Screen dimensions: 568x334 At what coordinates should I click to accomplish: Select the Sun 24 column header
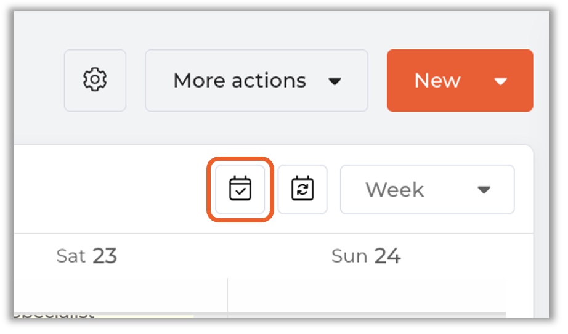tap(366, 256)
